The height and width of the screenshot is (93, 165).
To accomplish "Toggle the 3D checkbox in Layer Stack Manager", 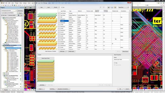I will 62,7.
